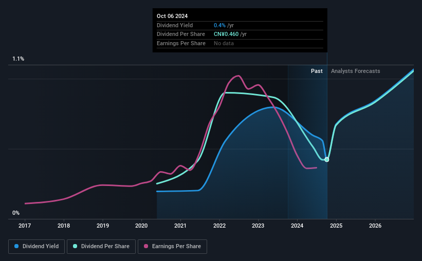This screenshot has height=261, width=422.
Task: Select the 2026 x-axis label
Action: (x=375, y=226)
